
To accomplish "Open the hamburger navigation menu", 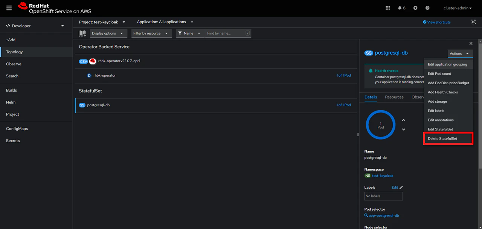I will coord(9,8).
